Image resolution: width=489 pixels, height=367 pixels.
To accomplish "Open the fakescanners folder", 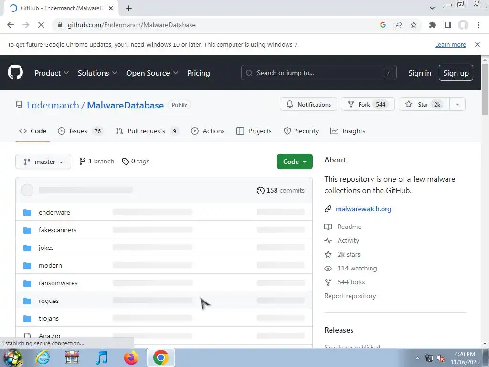I will pos(57,230).
